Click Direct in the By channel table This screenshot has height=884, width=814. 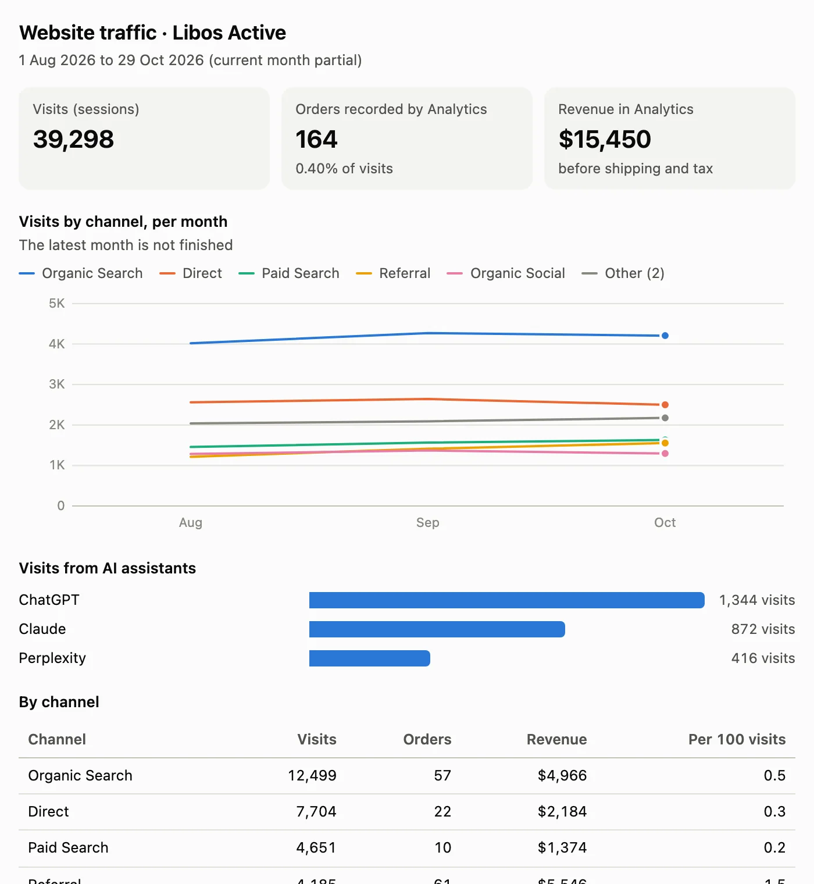(x=48, y=811)
